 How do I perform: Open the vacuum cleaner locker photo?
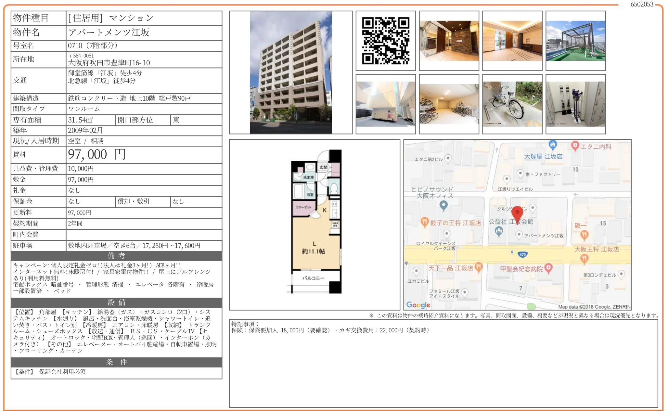click(x=575, y=104)
